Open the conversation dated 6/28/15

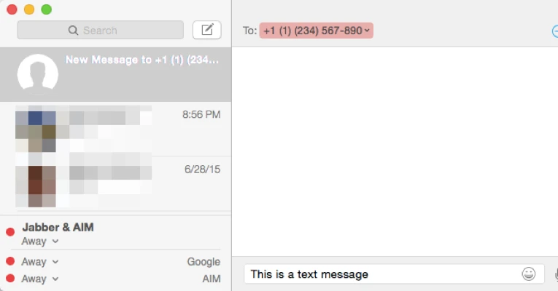point(117,183)
